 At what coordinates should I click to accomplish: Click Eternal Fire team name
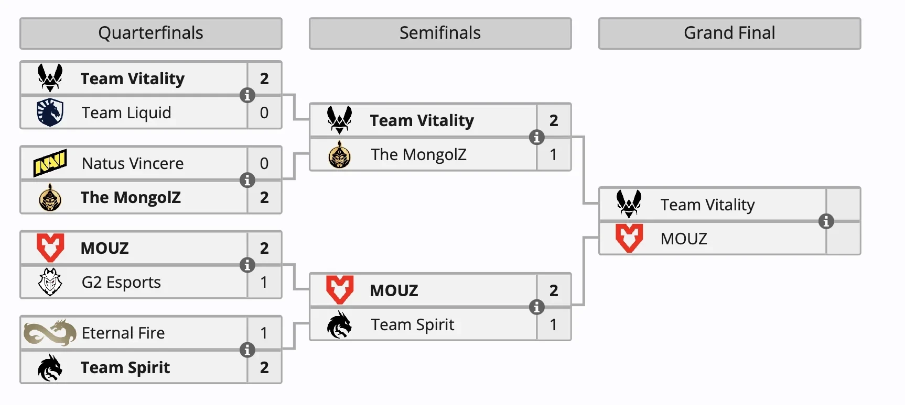[123, 333]
